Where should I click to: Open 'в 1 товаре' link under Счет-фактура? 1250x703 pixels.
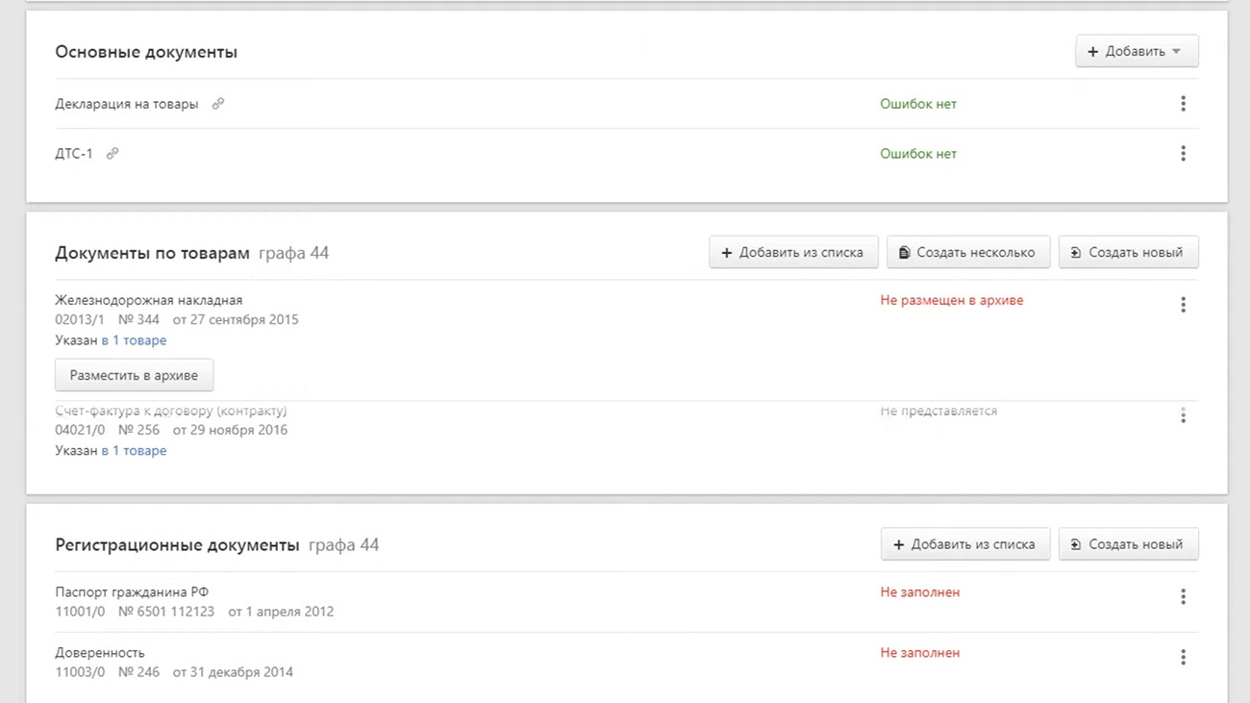(x=134, y=451)
